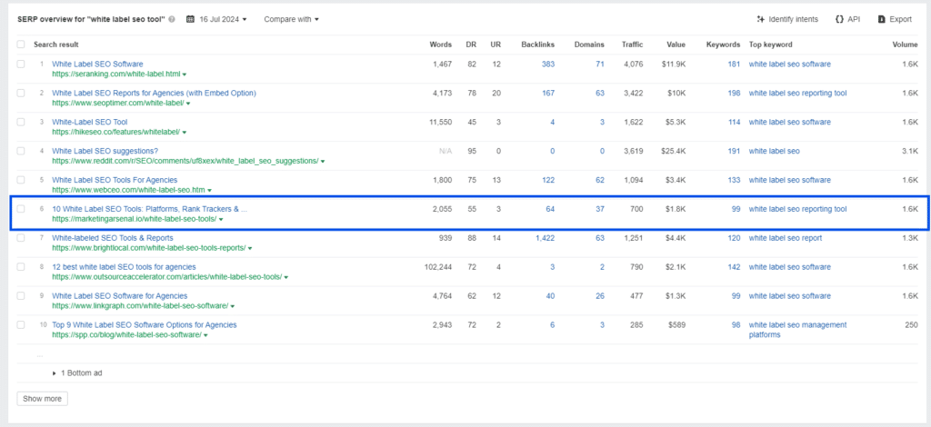This screenshot has width=931, height=427.
Task: Open the Compare with dropdown
Action: (x=291, y=19)
